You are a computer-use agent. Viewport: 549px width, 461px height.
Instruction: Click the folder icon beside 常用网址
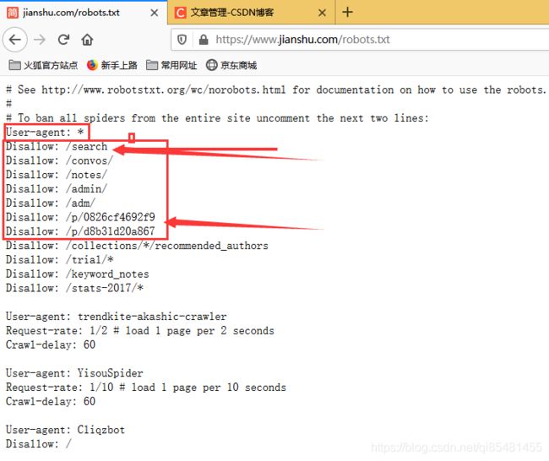click(x=151, y=65)
